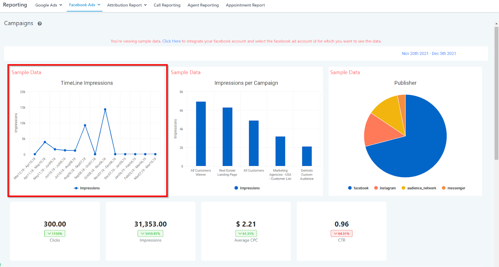Expand the Attribution Report dropdown
The height and width of the screenshot is (267, 499).
[127, 5]
